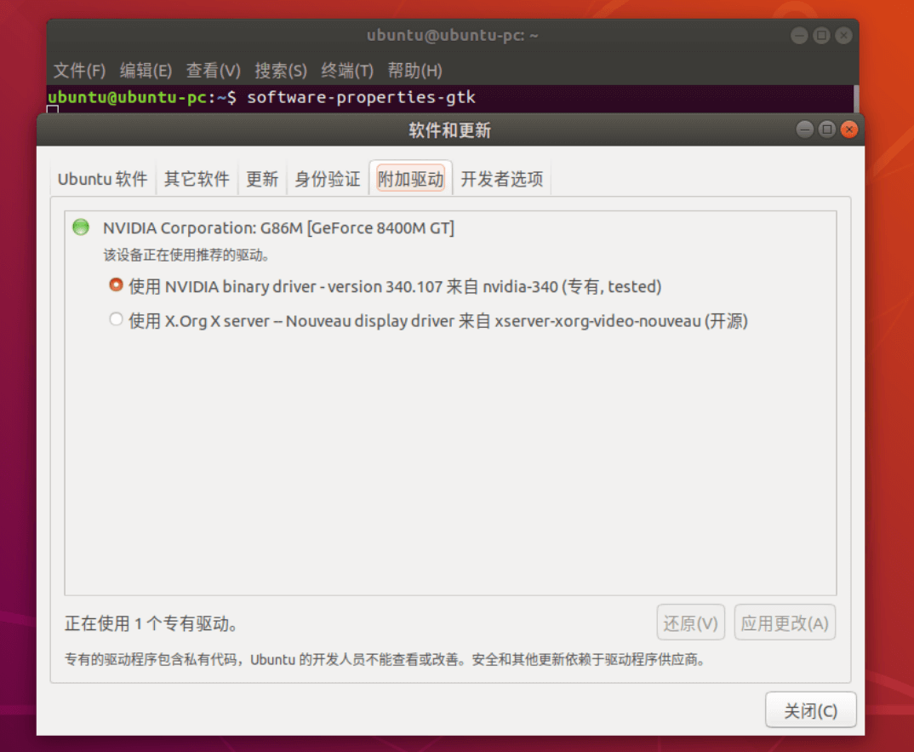Viewport: 914px width, 752px height.
Task: Click the text 该设备正在使用推荐的驱动。
Action: [x=186, y=255]
